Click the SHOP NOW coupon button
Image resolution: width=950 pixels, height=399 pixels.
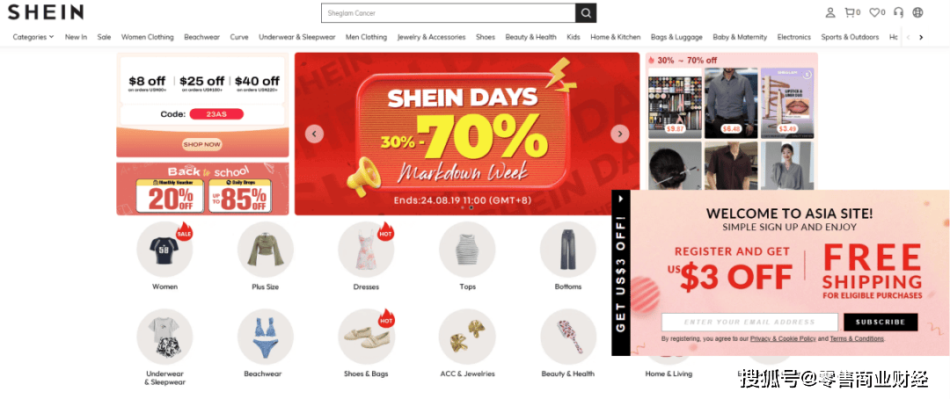pos(202,145)
